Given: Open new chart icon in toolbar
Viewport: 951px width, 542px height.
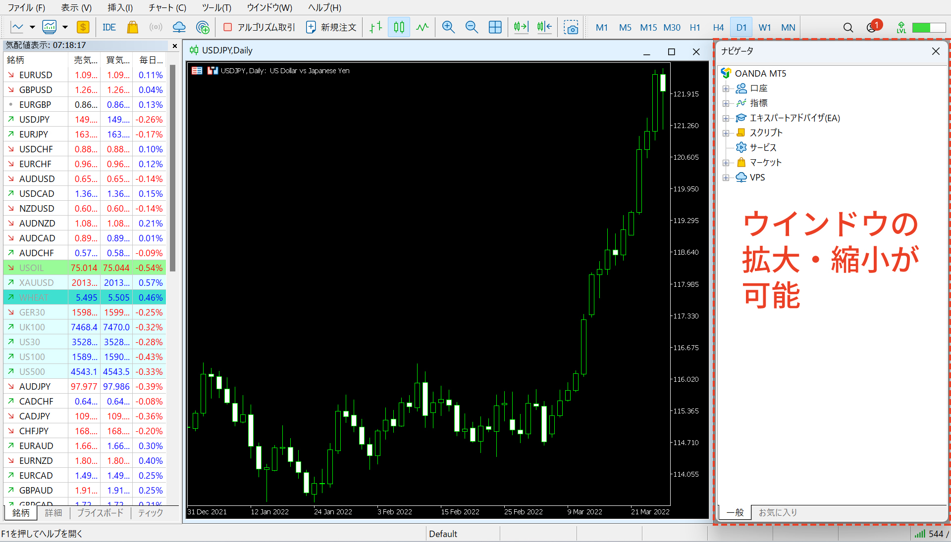Looking at the screenshot, I should pos(17,27).
